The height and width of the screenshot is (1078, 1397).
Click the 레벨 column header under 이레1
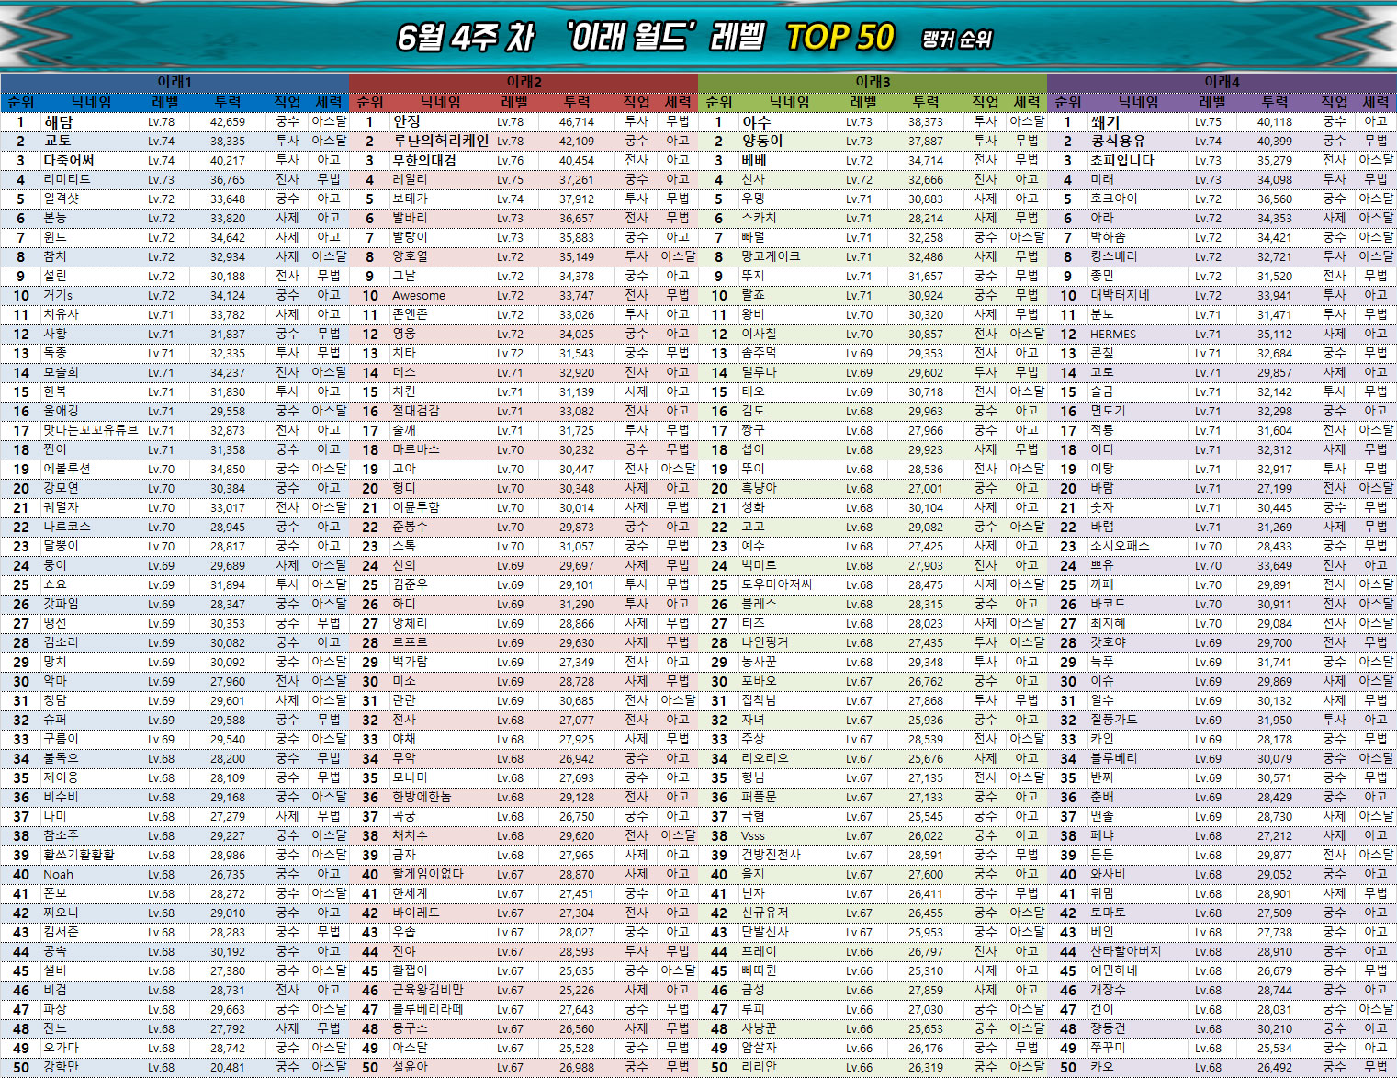click(x=165, y=102)
